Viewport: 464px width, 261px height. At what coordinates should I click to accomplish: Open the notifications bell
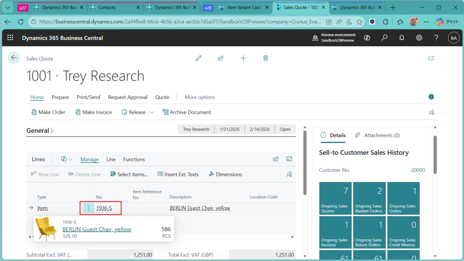[x=401, y=38]
